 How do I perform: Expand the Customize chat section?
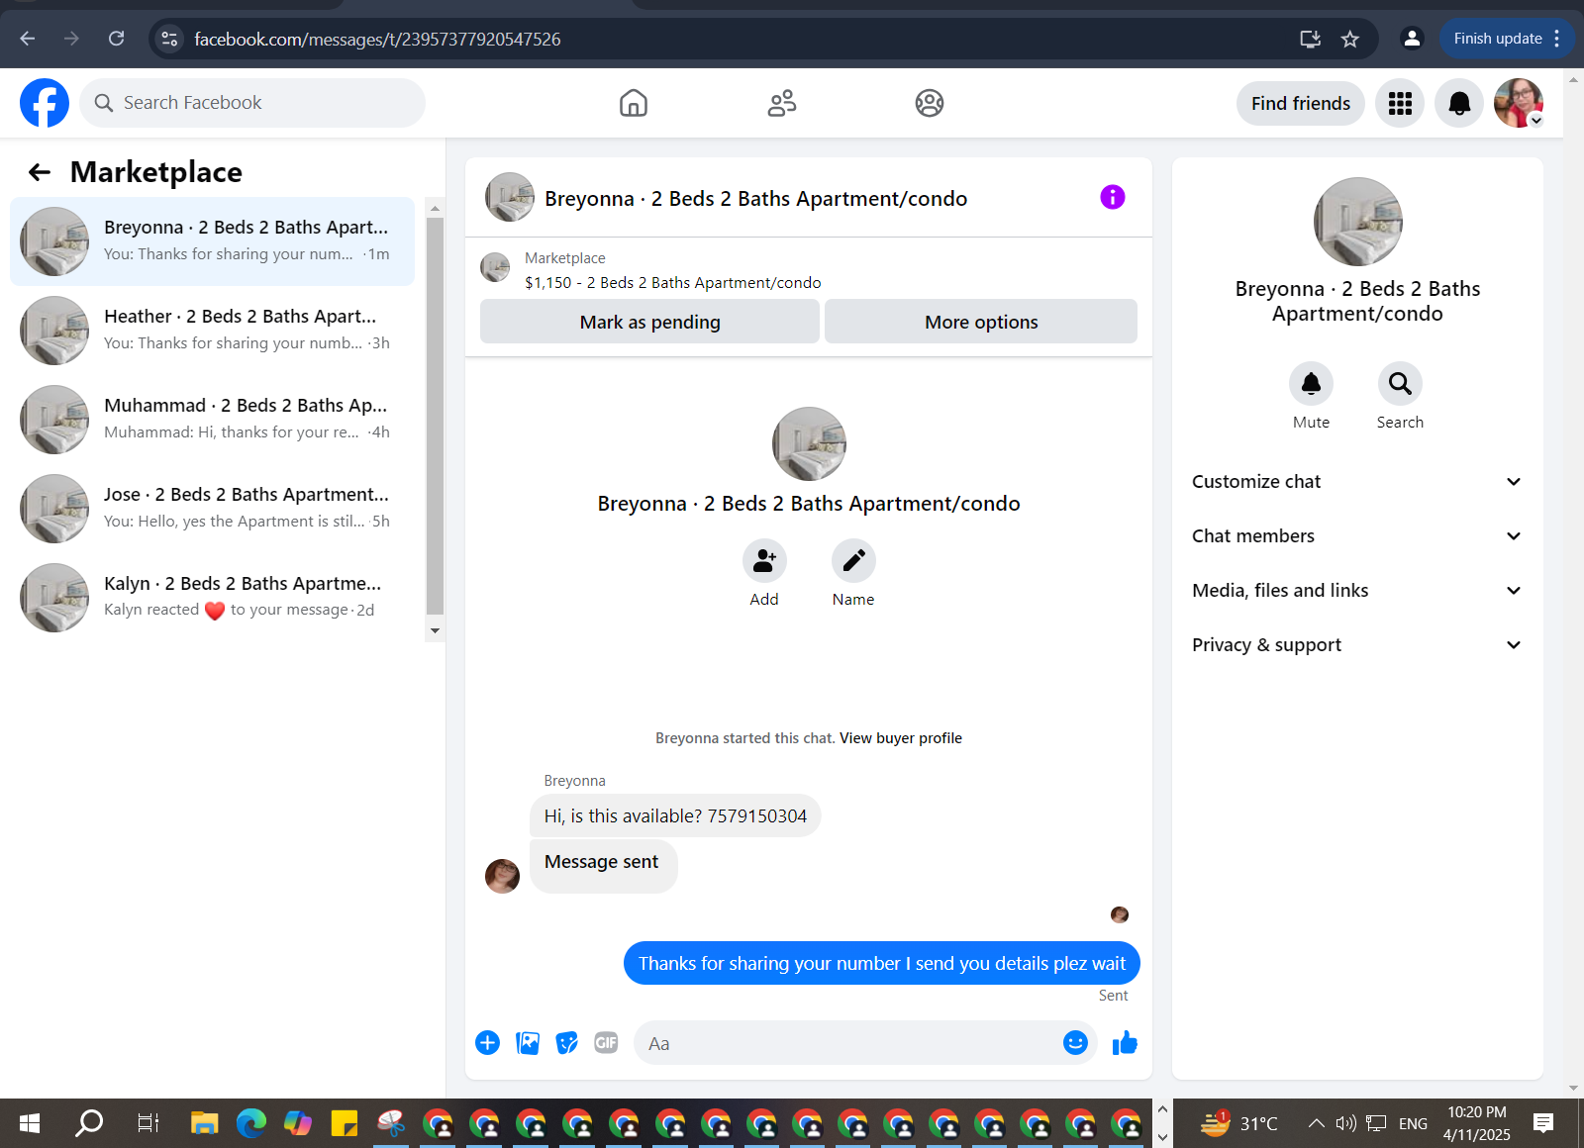tap(1357, 482)
